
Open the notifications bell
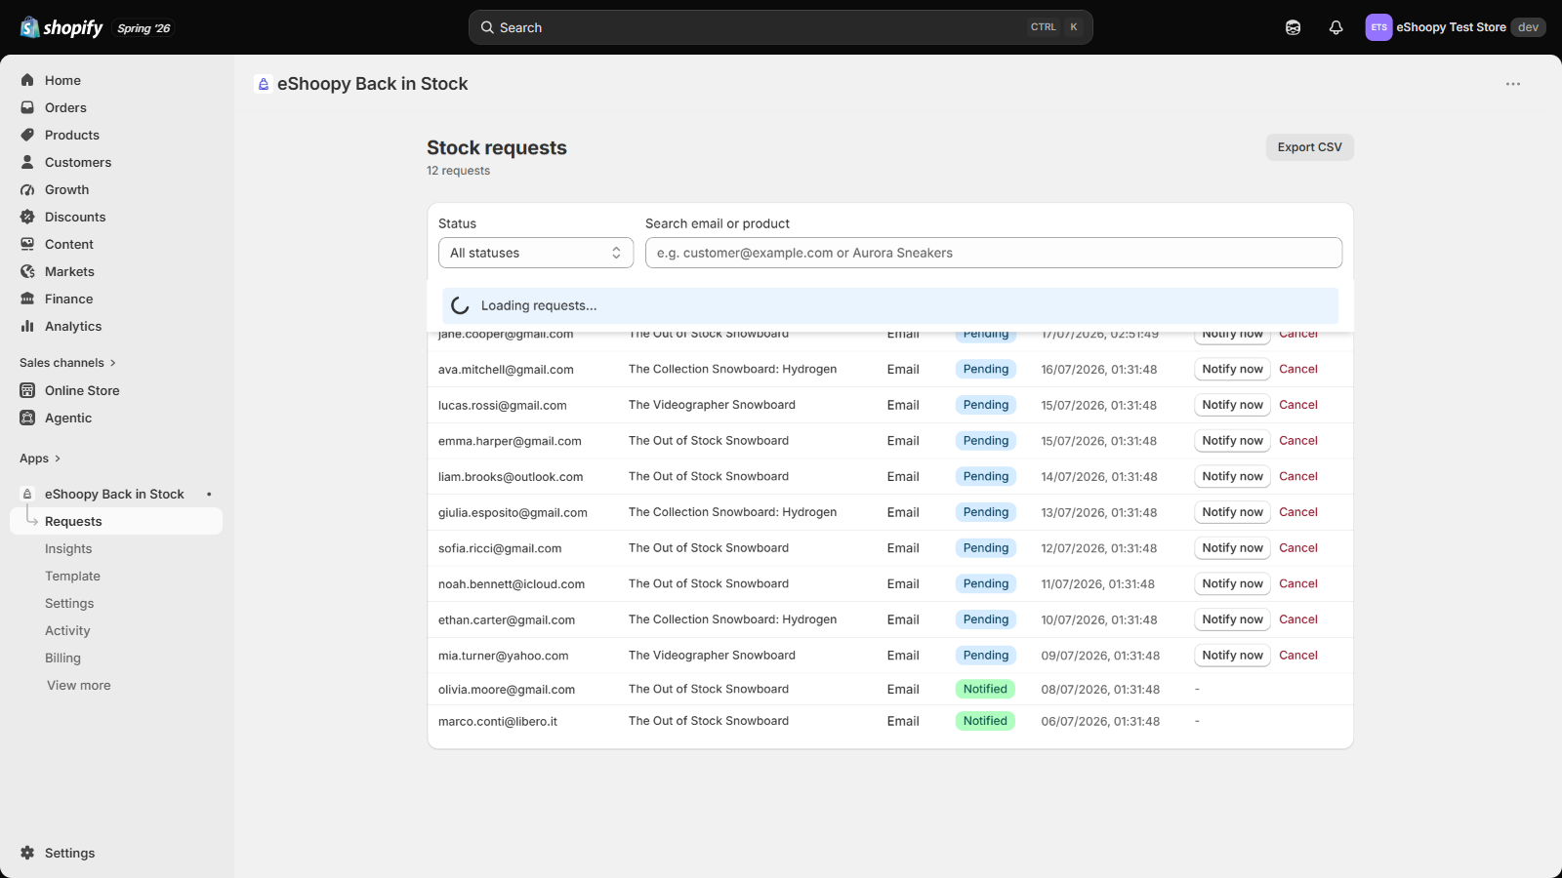(1336, 27)
